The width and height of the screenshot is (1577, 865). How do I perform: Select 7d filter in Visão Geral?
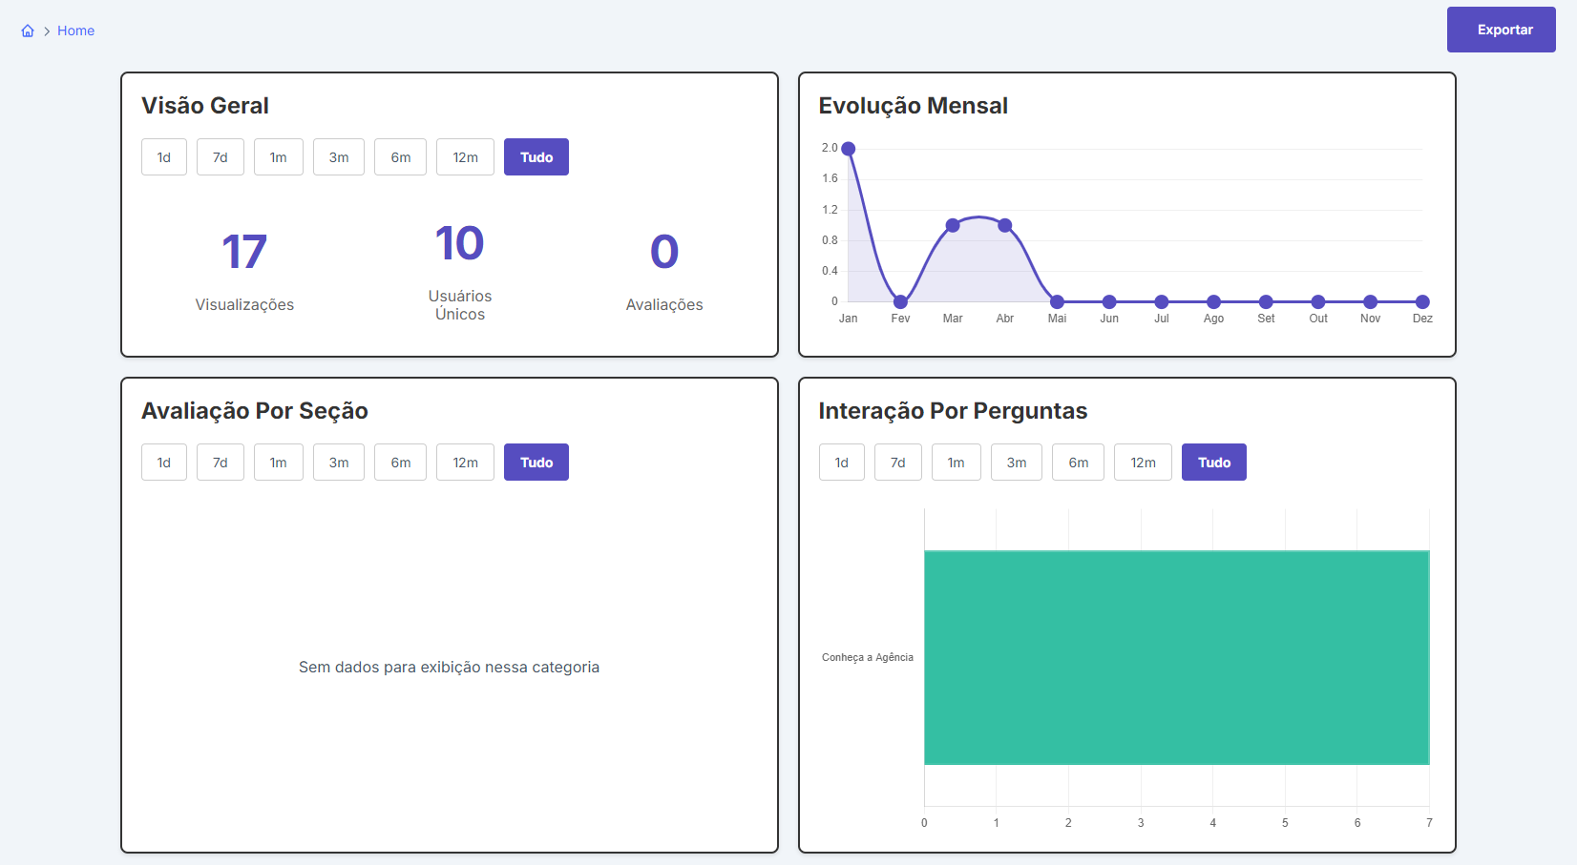click(x=221, y=157)
